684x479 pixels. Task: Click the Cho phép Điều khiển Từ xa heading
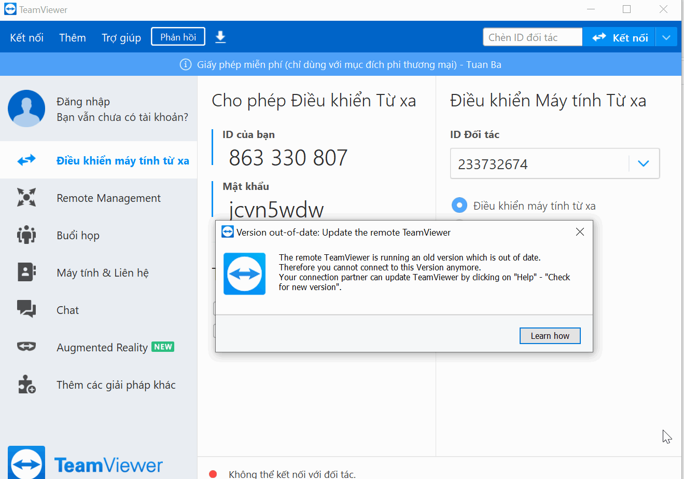(x=314, y=100)
